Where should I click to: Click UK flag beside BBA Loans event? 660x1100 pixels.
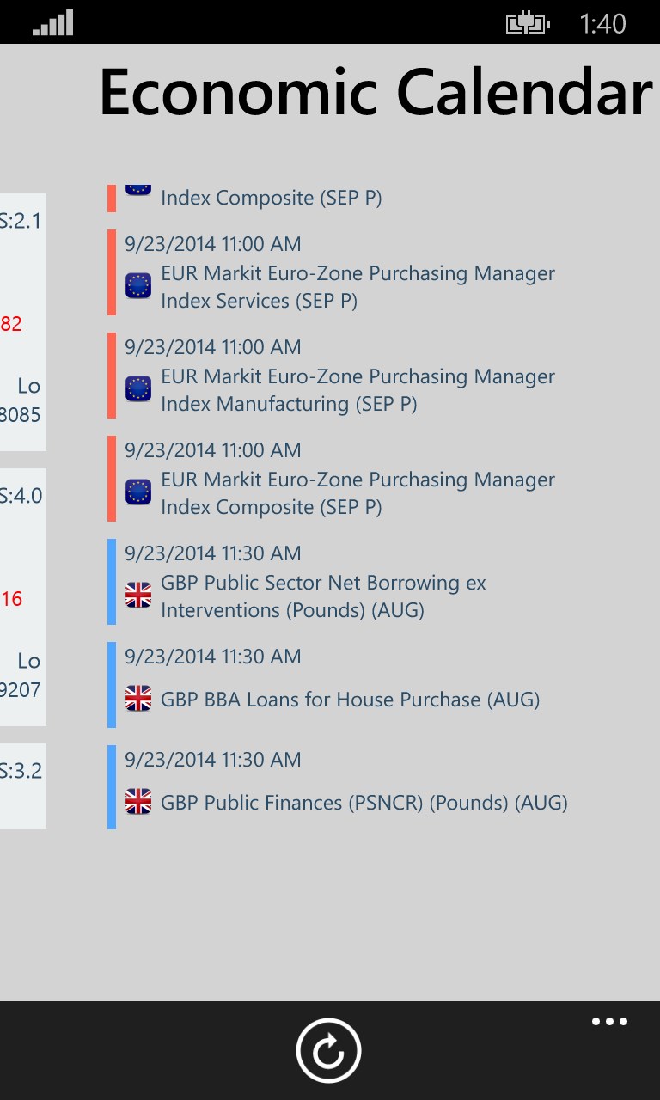[138, 699]
